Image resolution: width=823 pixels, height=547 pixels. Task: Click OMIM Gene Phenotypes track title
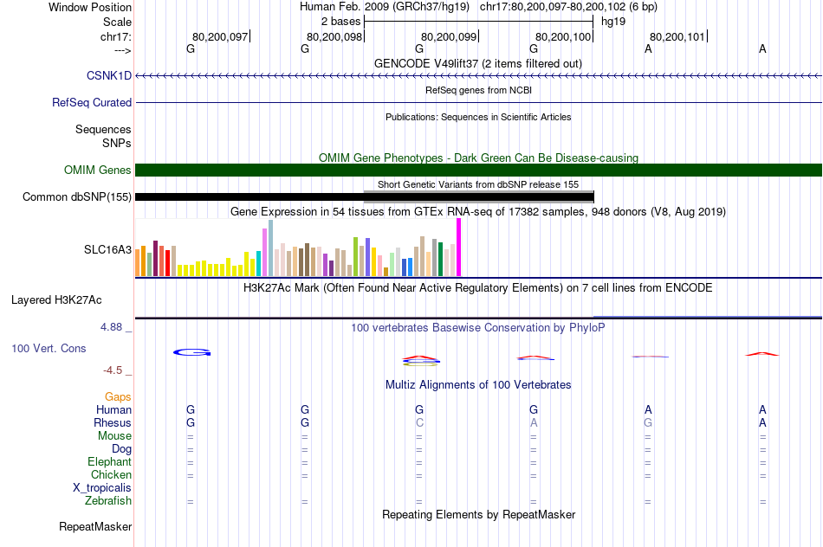click(478, 158)
